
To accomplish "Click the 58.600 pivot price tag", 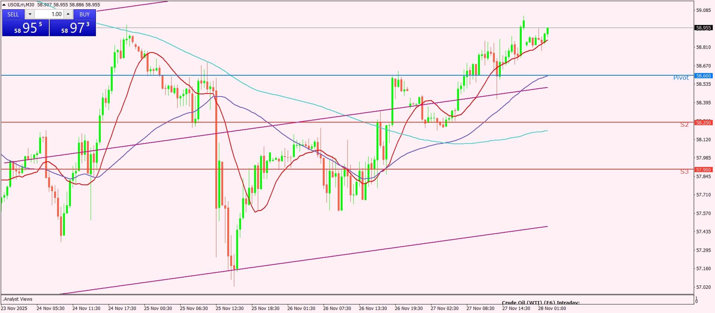I will (x=703, y=76).
